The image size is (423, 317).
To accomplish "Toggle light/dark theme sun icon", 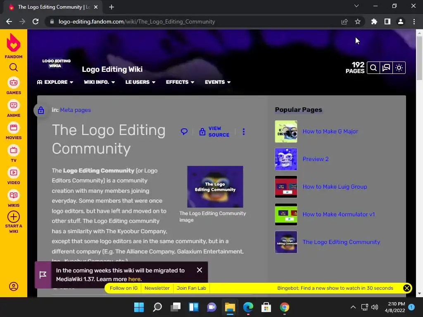I will tap(399, 68).
